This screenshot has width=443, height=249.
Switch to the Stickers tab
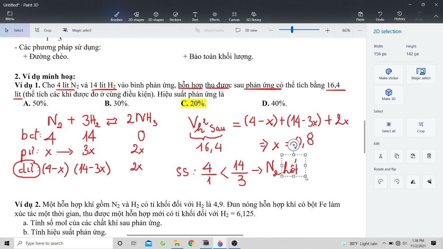pyautogui.click(x=175, y=16)
